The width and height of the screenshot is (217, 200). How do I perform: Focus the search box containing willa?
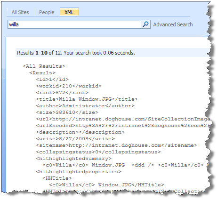tap(74, 24)
